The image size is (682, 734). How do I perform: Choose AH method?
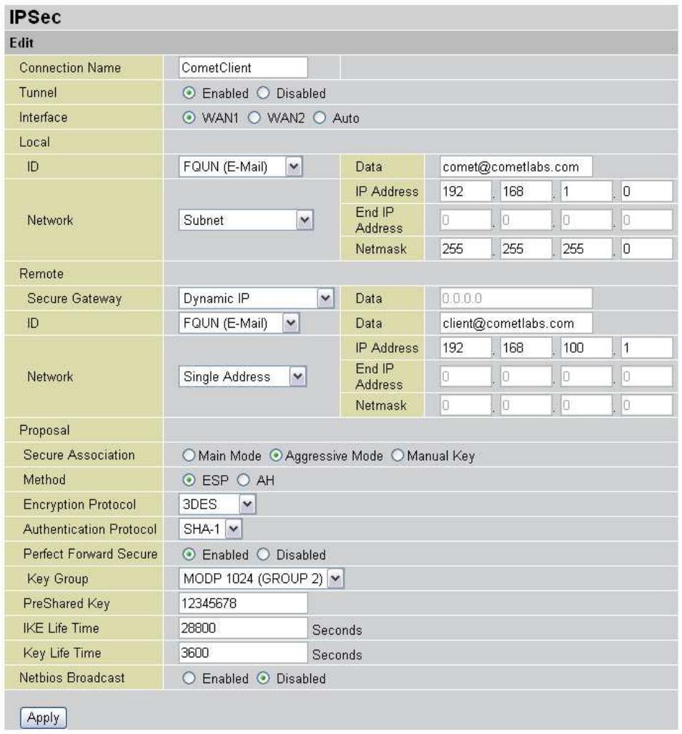coord(243,480)
